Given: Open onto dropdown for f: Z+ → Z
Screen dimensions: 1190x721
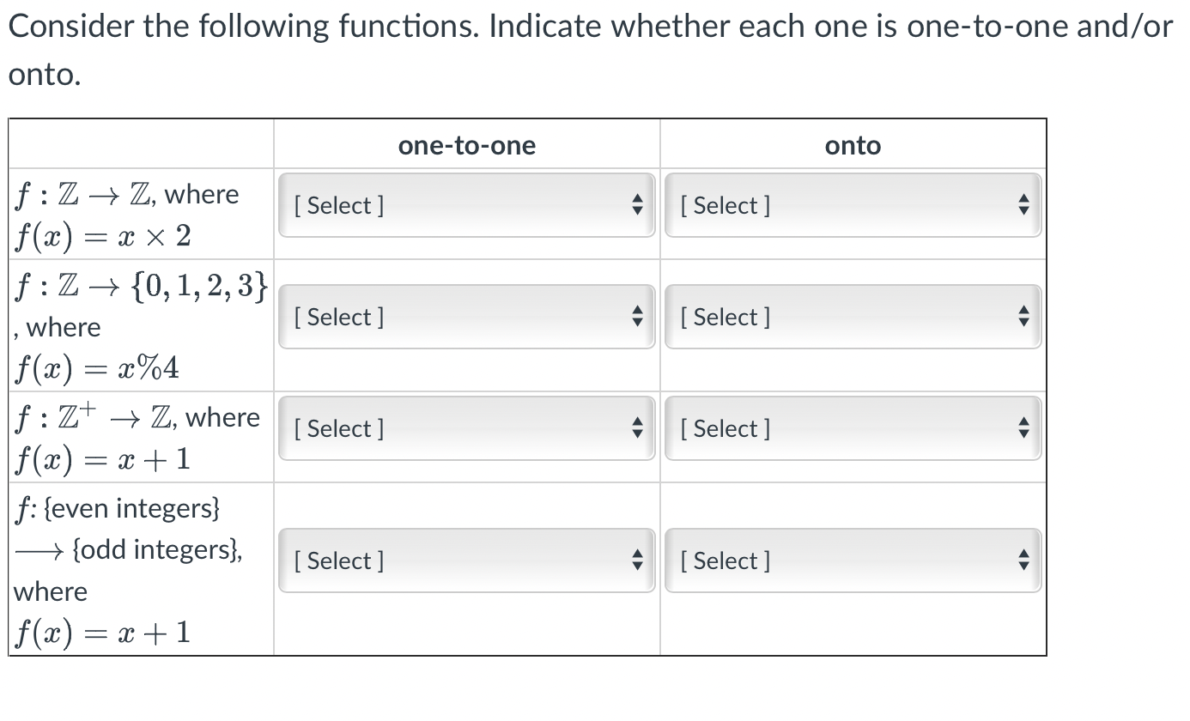Looking at the screenshot, I should coord(853,428).
